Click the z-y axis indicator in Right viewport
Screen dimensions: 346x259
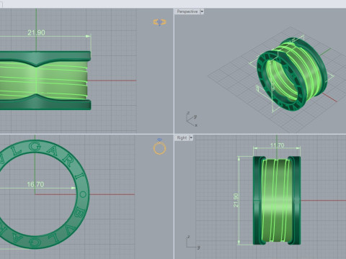192,242
